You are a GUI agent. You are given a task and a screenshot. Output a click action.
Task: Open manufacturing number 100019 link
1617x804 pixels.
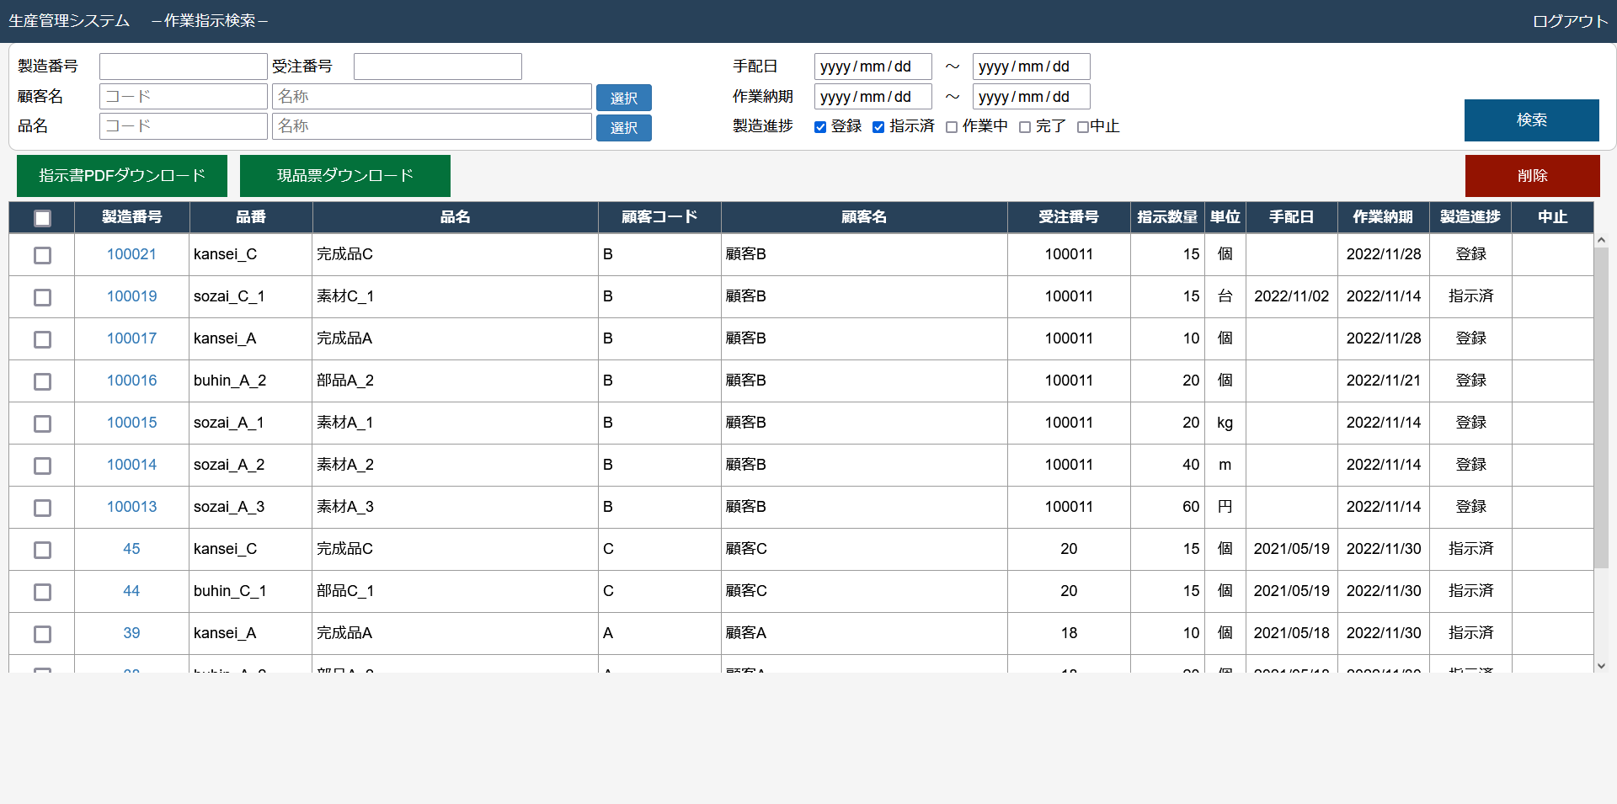(x=131, y=296)
